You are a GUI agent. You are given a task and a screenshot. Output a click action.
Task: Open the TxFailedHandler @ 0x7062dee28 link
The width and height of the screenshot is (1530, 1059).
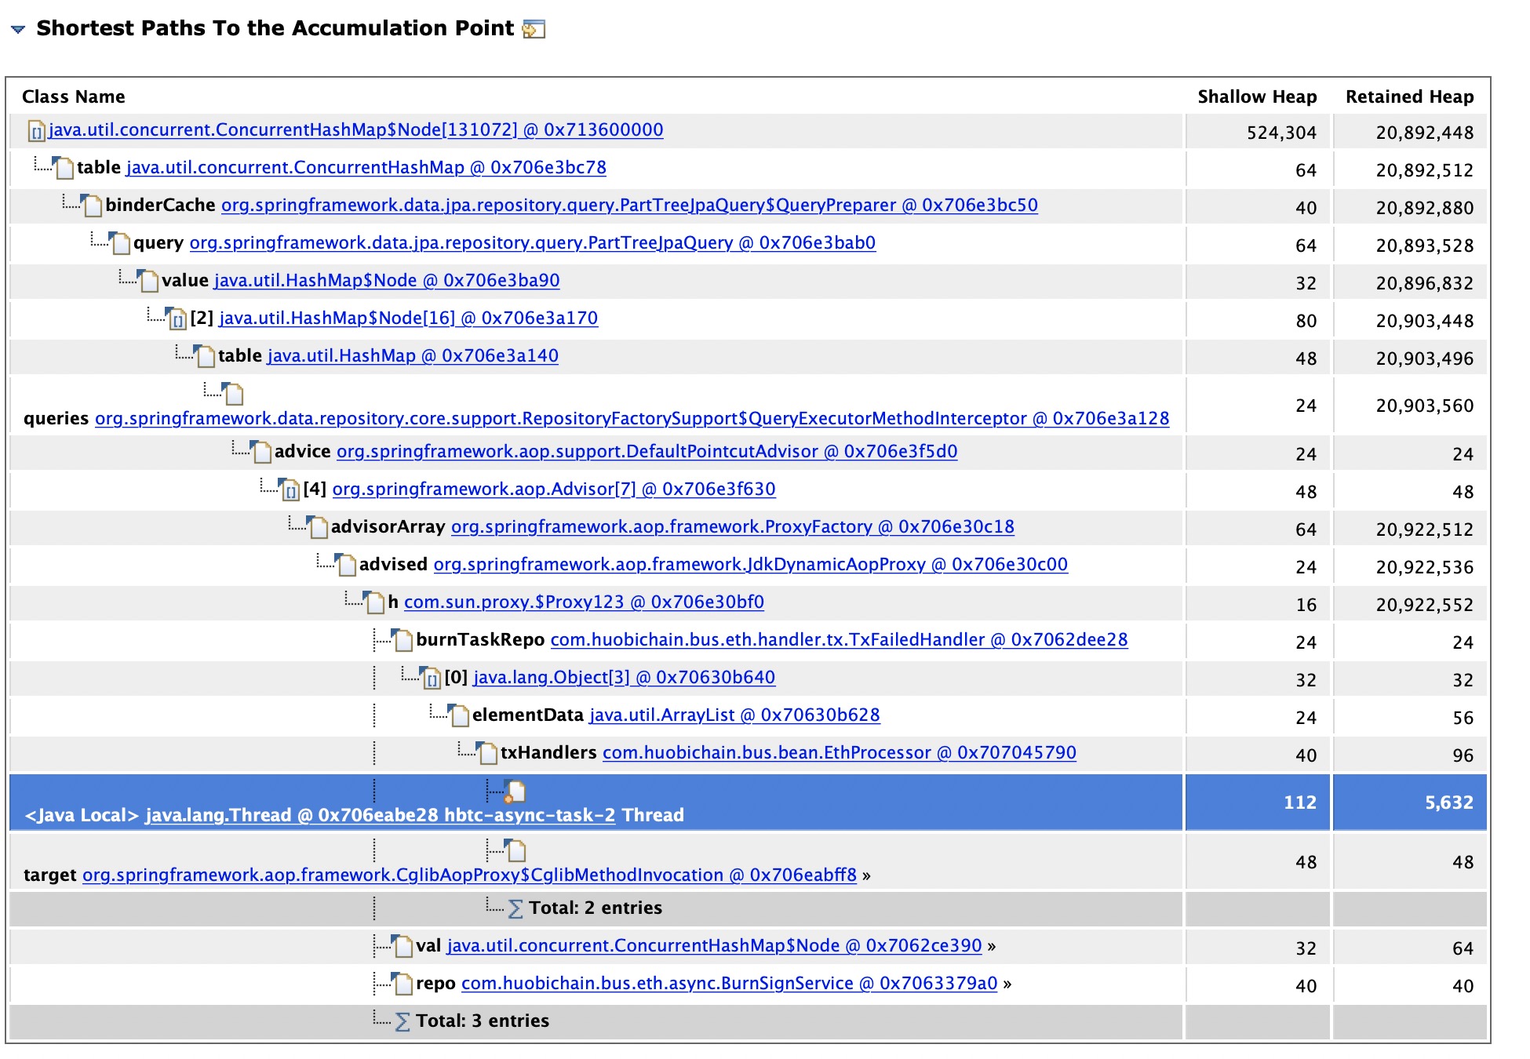[x=839, y=640]
